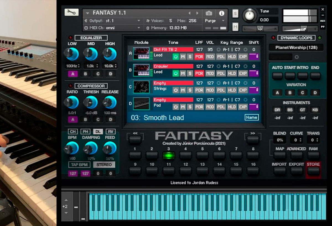
Task: Open the Purge dropdown menu
Action: 215,21
